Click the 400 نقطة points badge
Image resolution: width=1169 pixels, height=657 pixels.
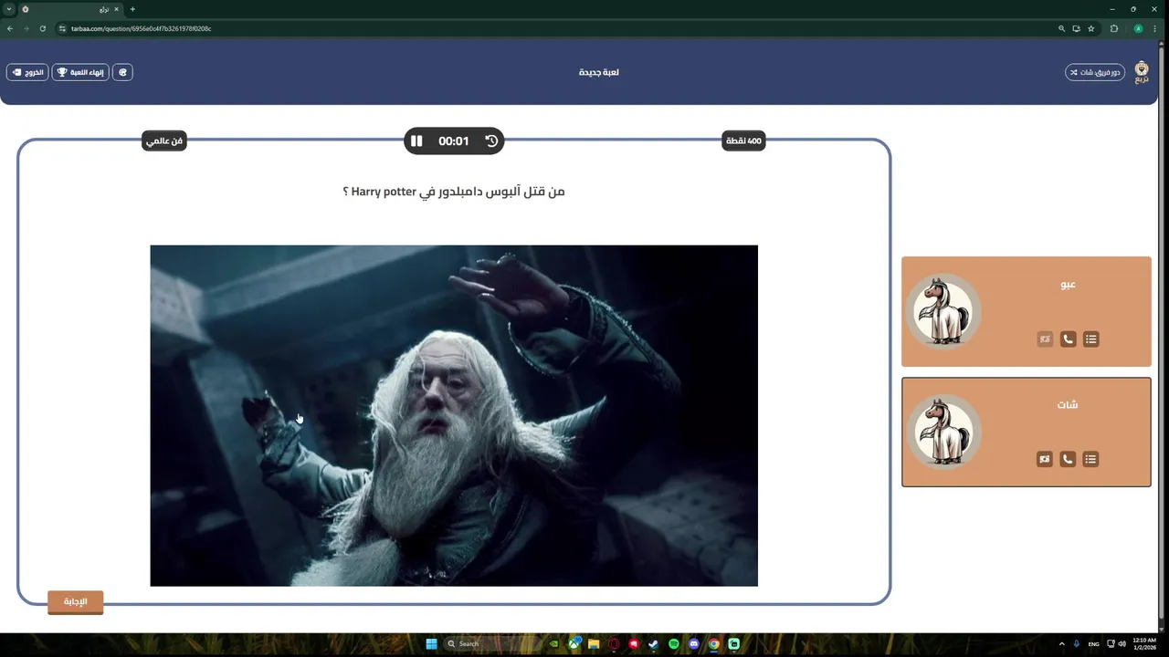tap(743, 141)
